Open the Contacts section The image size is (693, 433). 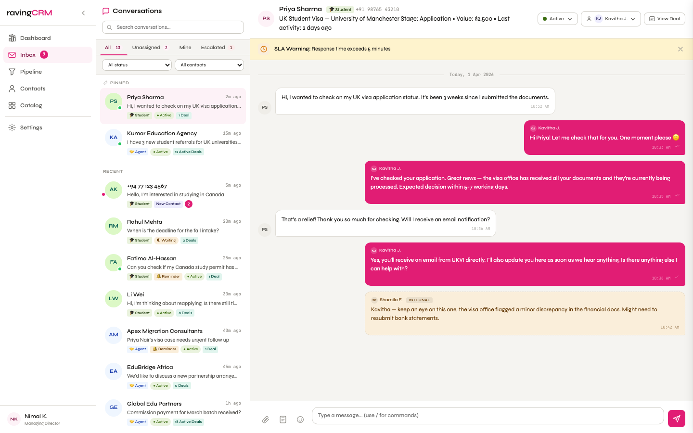(33, 89)
